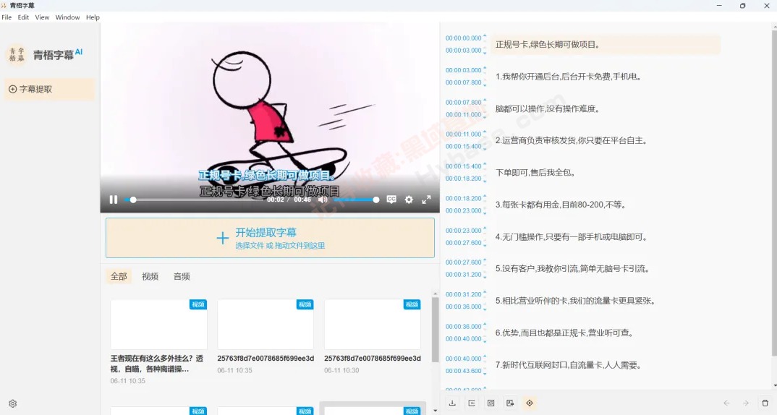The image size is (777, 415).
Task: Open video player settings gear
Action: [x=409, y=200]
